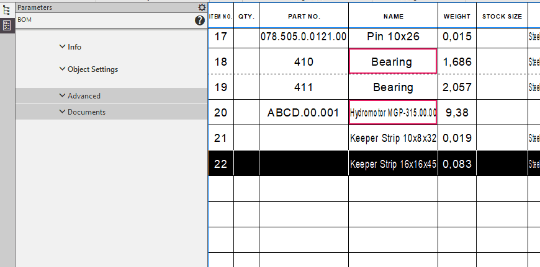Click the STOCK SIZE column header
Viewport: 540px width, 267px height.
pos(502,16)
